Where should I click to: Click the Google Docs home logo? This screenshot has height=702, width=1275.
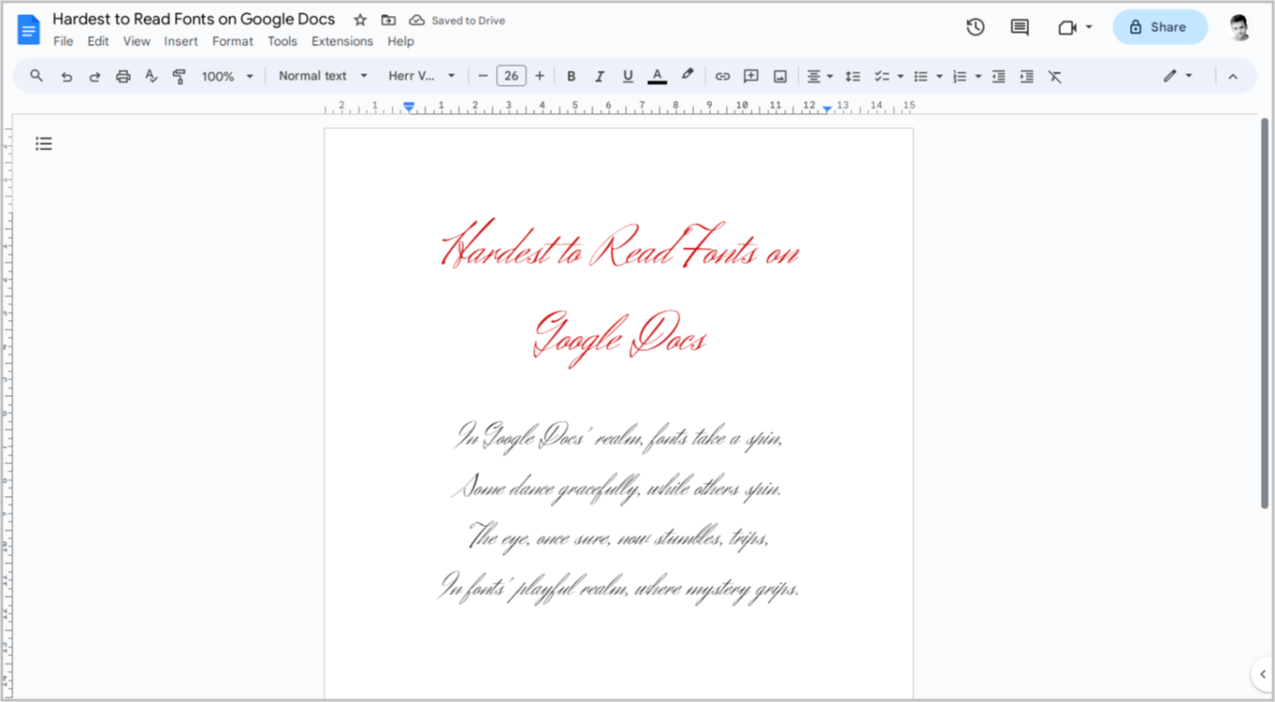tap(28, 29)
